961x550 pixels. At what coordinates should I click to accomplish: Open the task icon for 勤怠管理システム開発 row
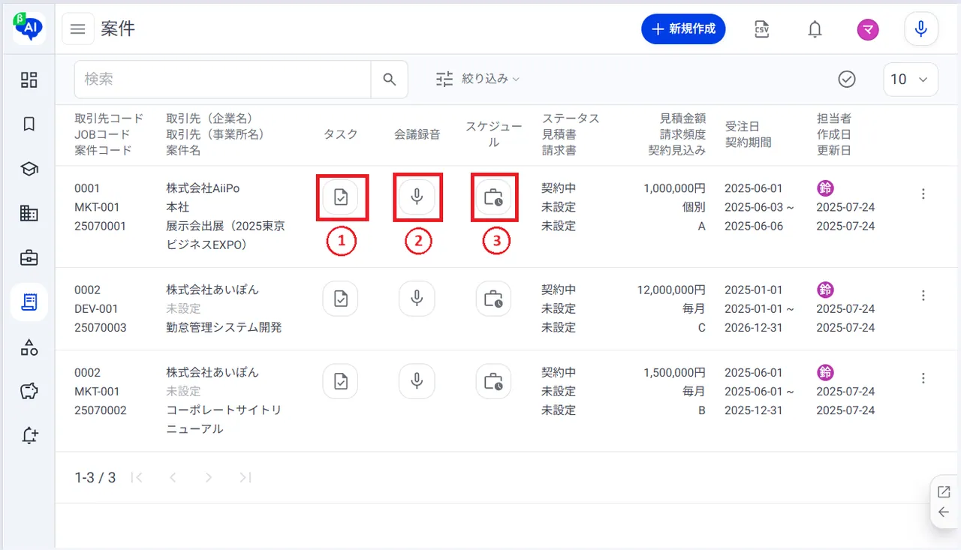[x=340, y=299]
